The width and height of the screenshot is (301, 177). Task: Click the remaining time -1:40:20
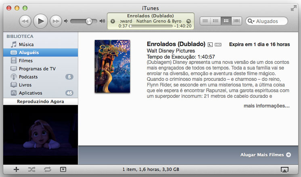[x=183, y=26]
